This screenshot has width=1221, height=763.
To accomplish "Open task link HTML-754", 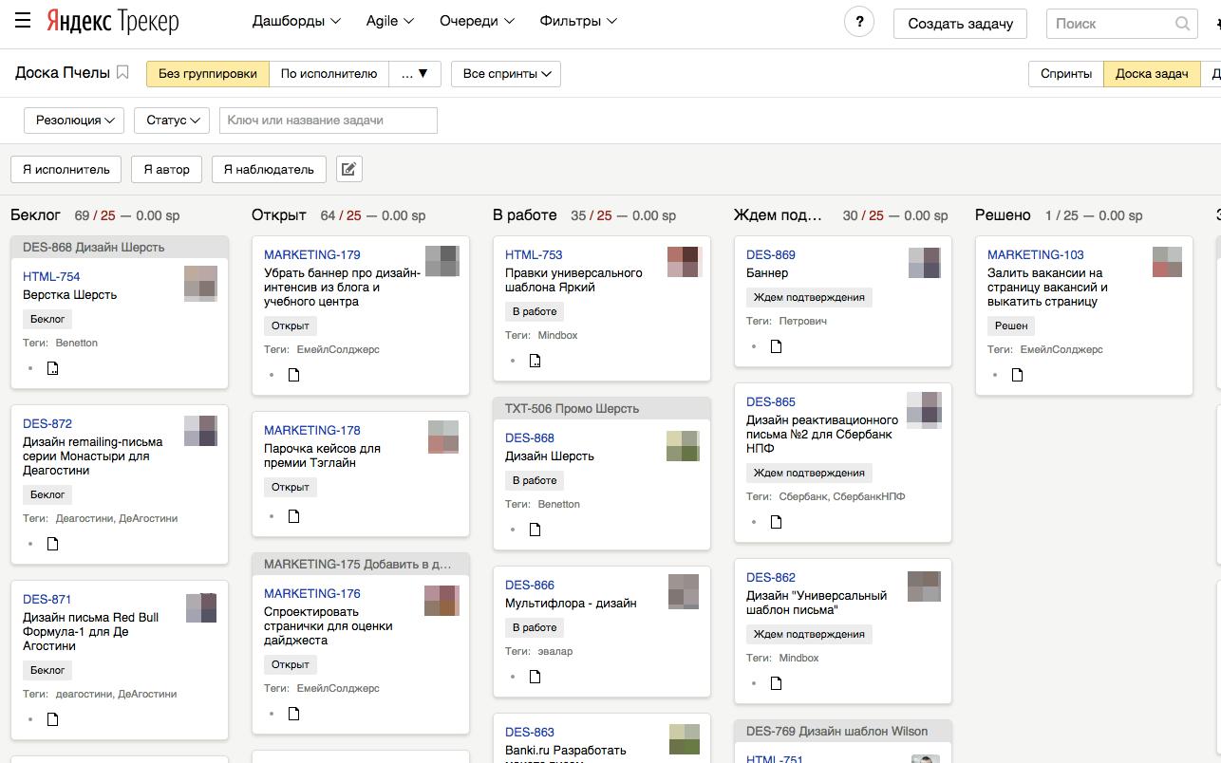I will pos(51,276).
